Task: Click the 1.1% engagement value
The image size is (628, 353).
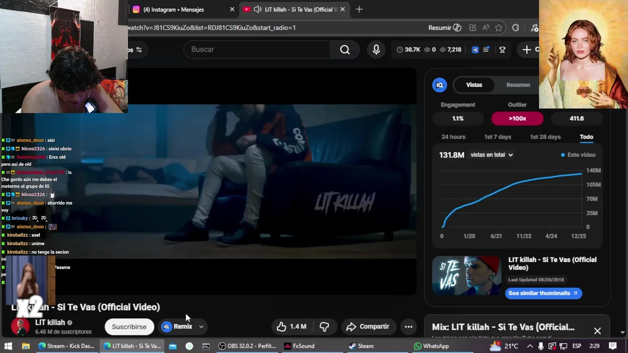Action: [458, 118]
